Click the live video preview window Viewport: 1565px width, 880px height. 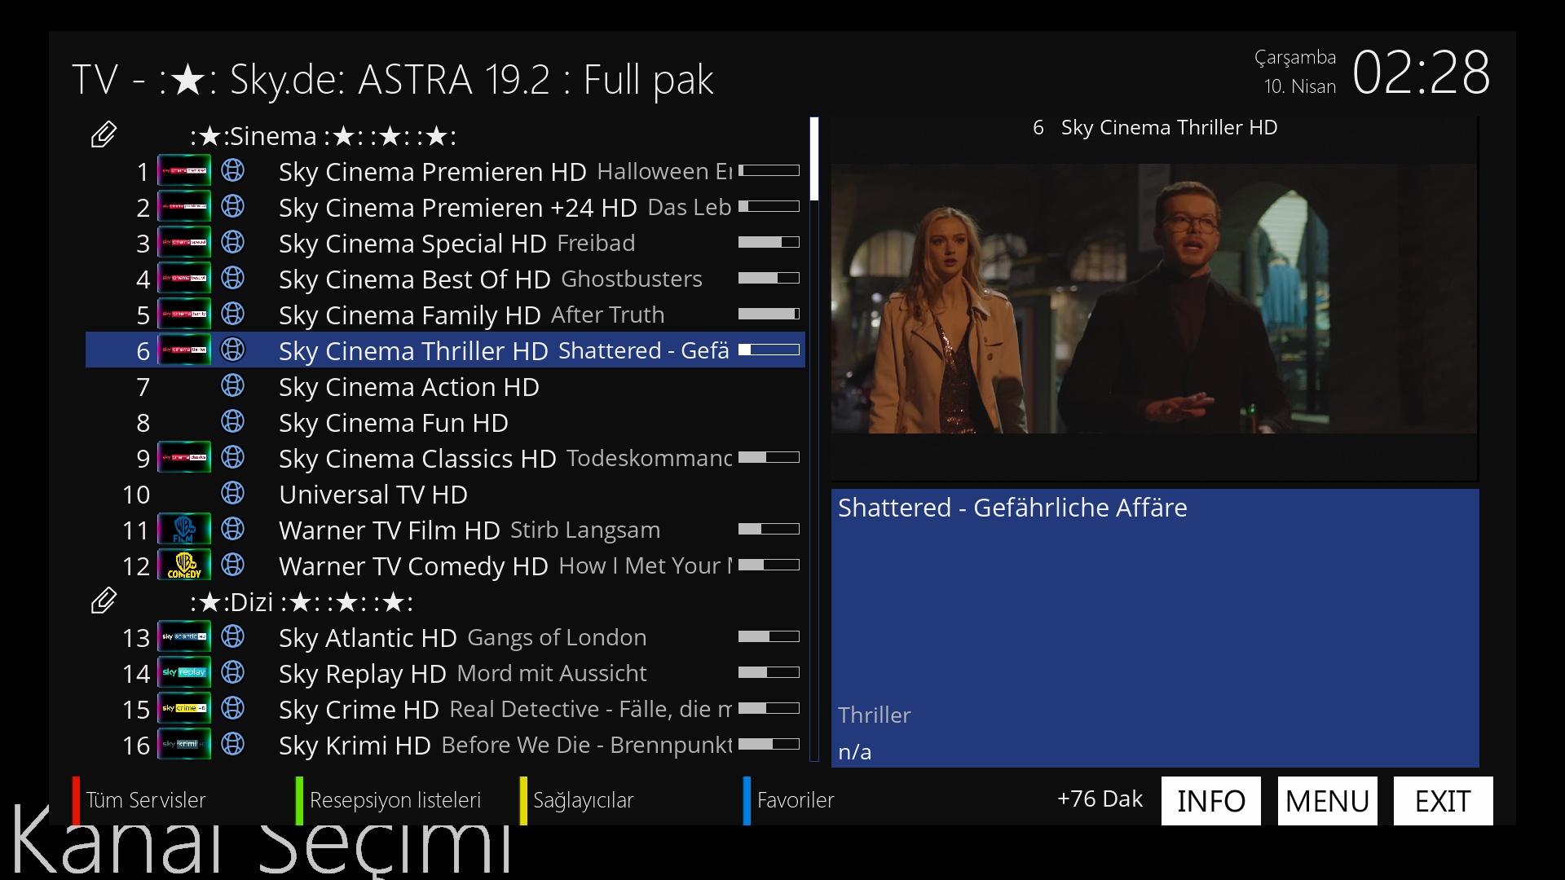(1154, 298)
